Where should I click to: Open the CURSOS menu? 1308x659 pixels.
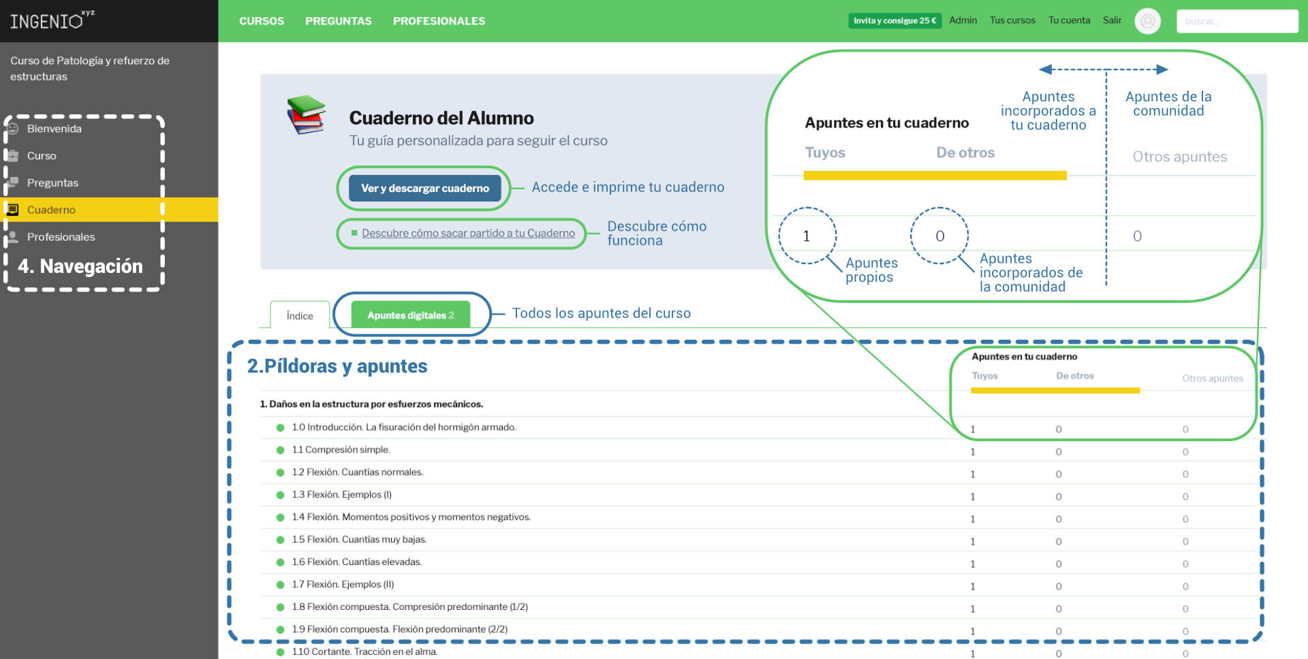coord(262,21)
